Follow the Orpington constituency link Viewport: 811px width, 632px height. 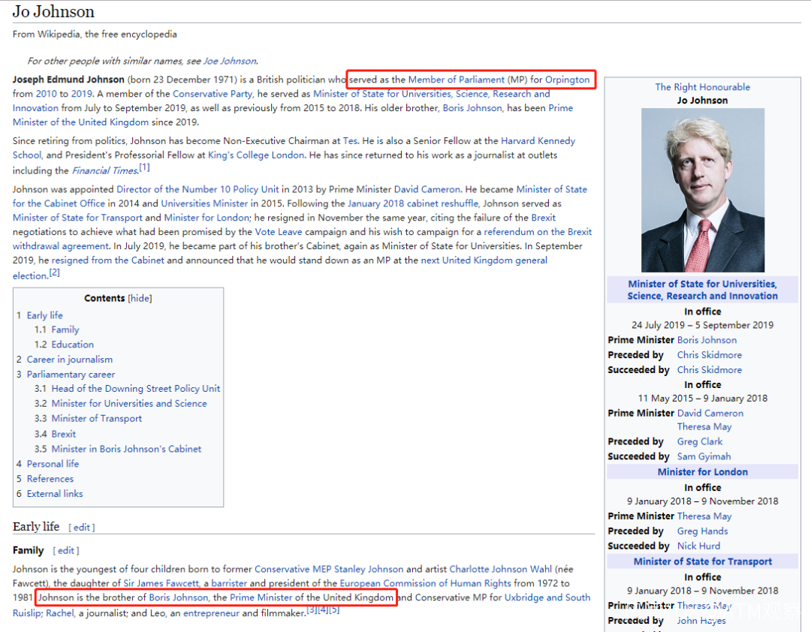568,80
